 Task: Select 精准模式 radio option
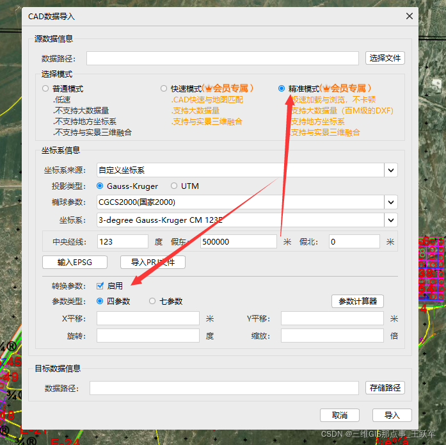pyautogui.click(x=282, y=88)
